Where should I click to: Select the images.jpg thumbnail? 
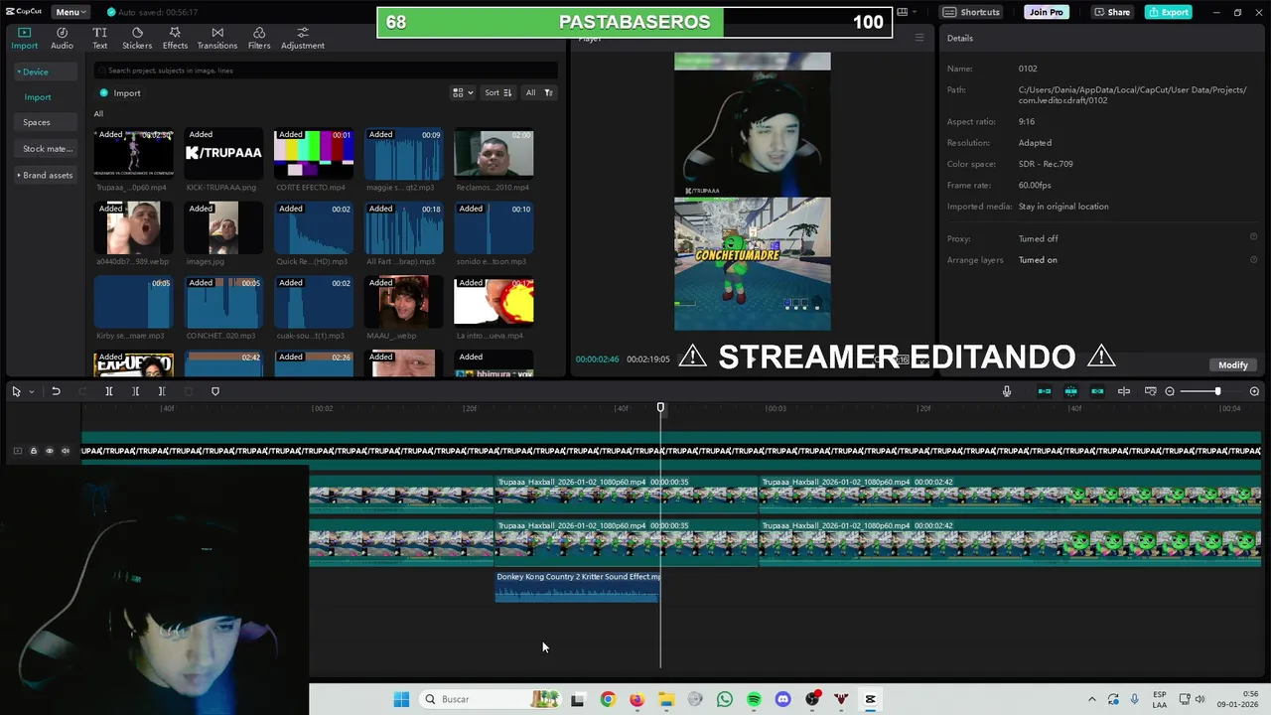coord(223,227)
